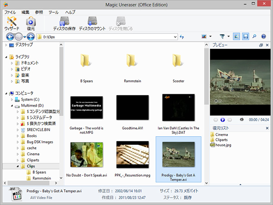273x205 pixels.
Task: Open the view mode dropdown arrow
Action: click(210, 36)
